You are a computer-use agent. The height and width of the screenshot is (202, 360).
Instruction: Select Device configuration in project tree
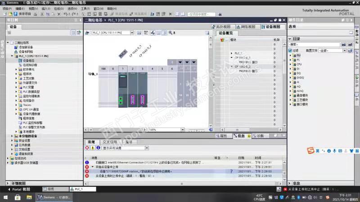tap(29, 61)
